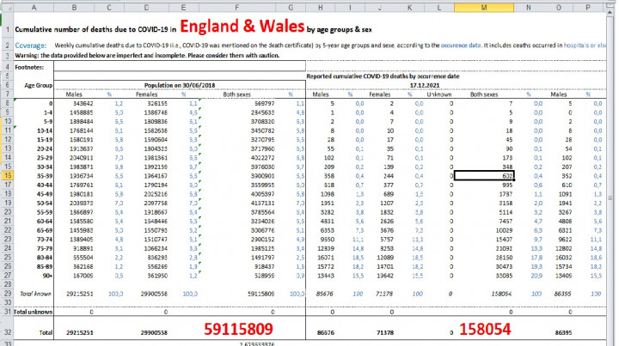Click the Select All corner box

pyautogui.click(x=7, y=8)
